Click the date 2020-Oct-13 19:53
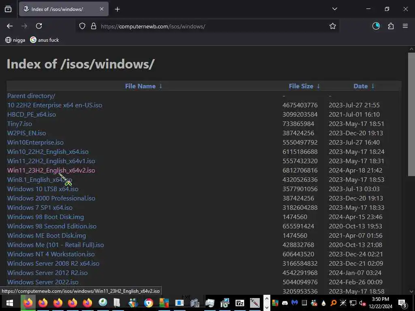 click(x=355, y=226)
